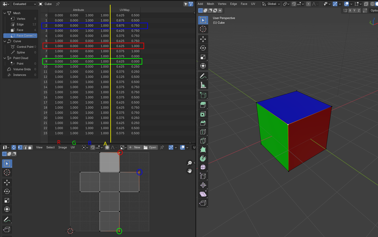Open the Face menu in 3D viewport
The image size is (378, 237).
click(x=244, y=4)
